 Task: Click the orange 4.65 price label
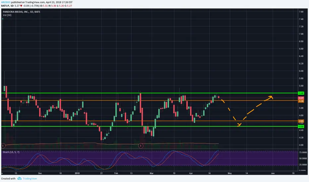tap(301, 121)
